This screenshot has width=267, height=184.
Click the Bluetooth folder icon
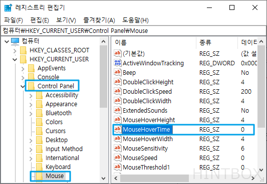click(39, 113)
